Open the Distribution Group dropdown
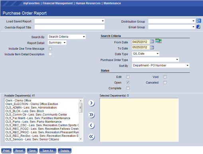Image resolution: width=203 pixels, height=154 pixels. point(172,21)
